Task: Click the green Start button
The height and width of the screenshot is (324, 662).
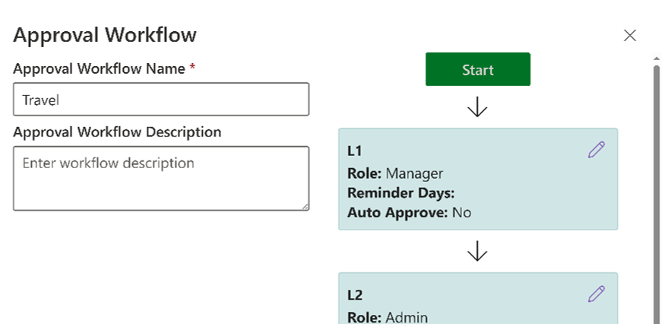Action: click(477, 69)
